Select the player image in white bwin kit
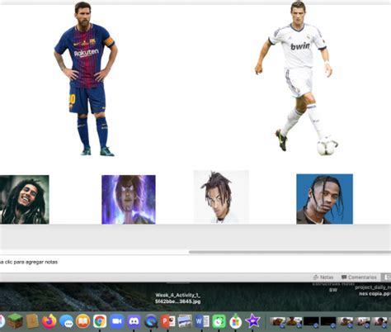 (x=296, y=78)
